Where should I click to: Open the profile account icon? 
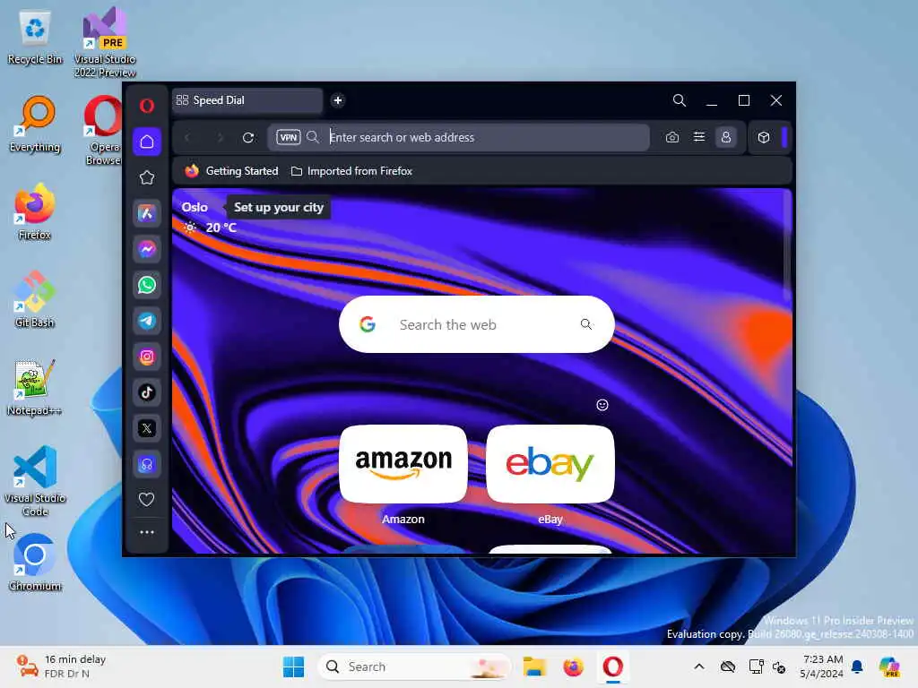click(x=726, y=137)
